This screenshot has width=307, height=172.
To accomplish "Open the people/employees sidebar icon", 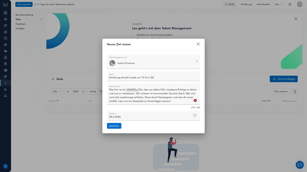I will pyautogui.click(x=6, y=19).
